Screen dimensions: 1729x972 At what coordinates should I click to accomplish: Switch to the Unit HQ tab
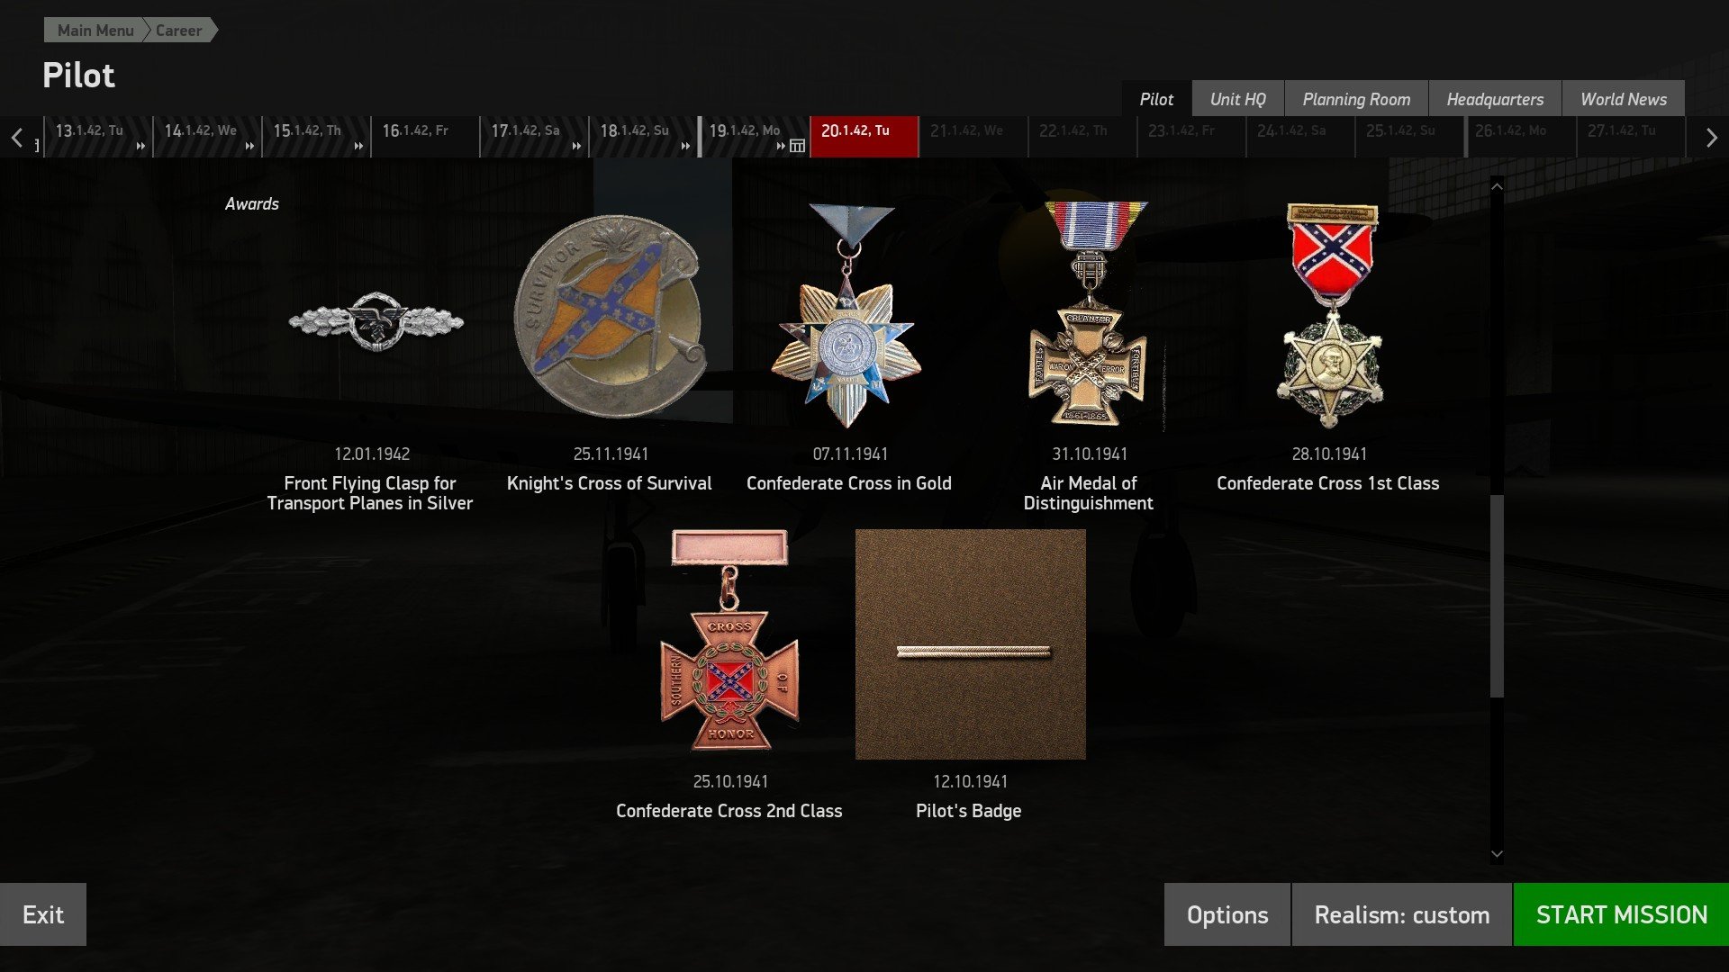coord(1237,99)
